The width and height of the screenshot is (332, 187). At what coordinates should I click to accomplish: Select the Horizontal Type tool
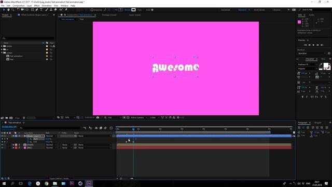pyautogui.click(x=41, y=10)
